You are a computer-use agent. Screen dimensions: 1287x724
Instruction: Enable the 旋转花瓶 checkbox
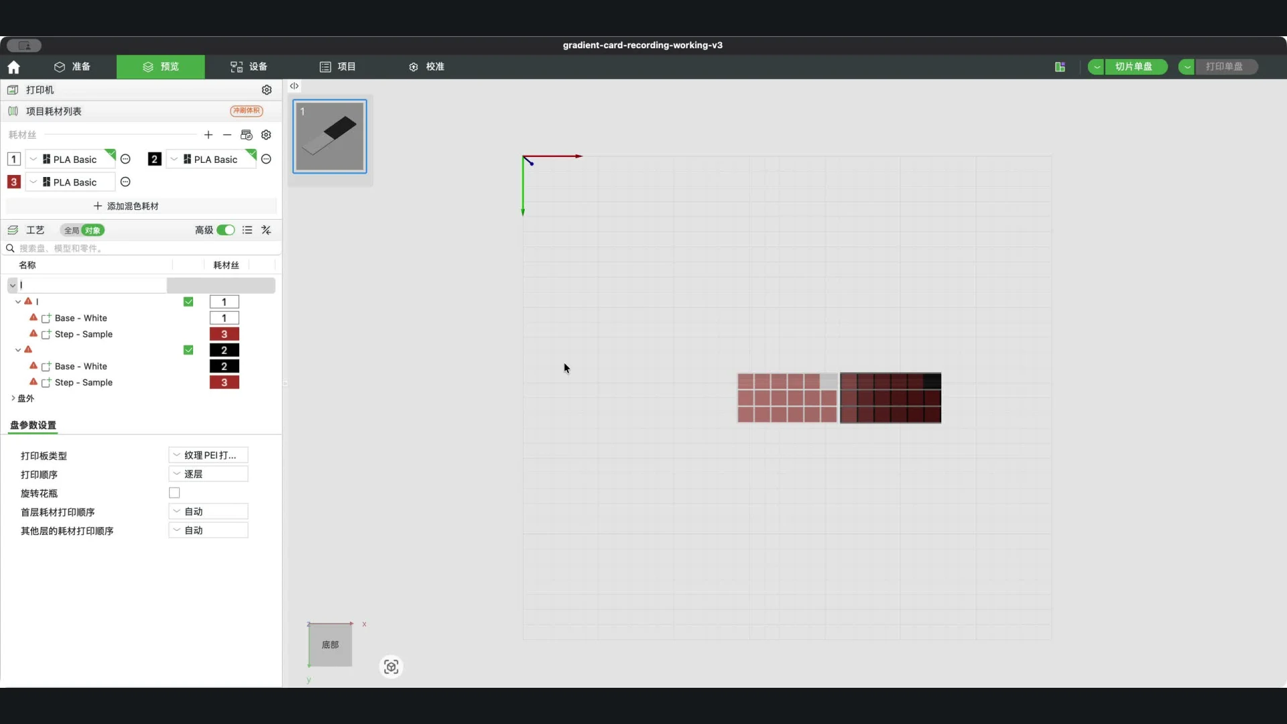[x=174, y=493]
